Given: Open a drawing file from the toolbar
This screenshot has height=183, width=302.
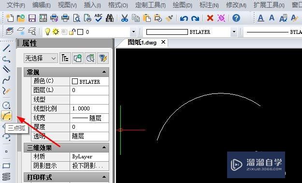Looking at the screenshot, I should (x=21, y=18).
